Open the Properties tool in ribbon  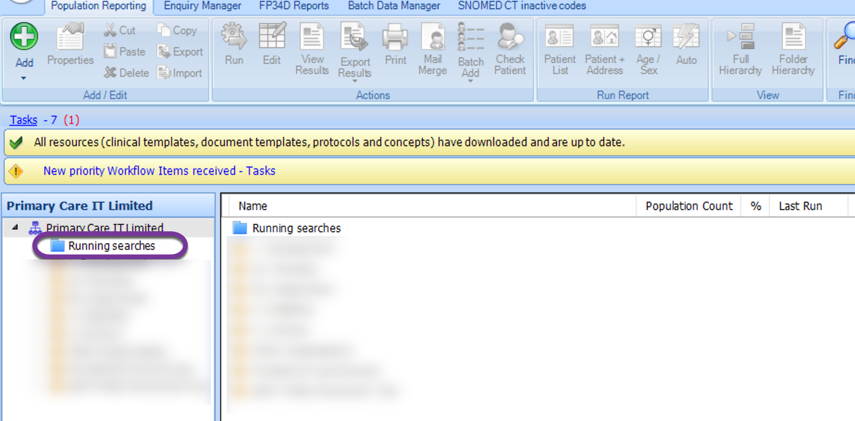pos(70,44)
